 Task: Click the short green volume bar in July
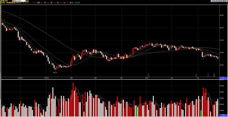201,113
